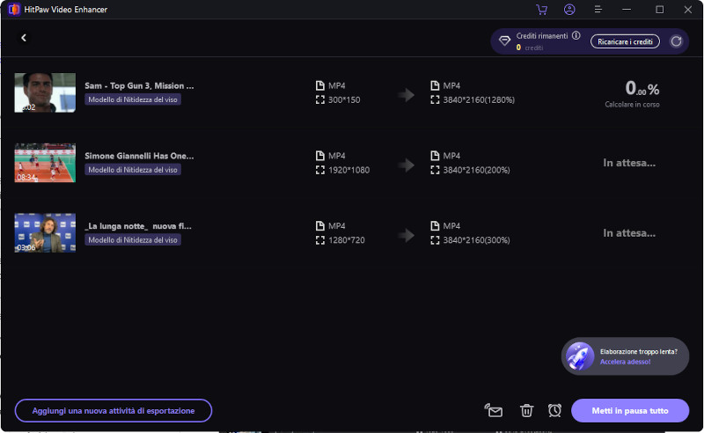Click Ricaricare i crediti button

624,41
